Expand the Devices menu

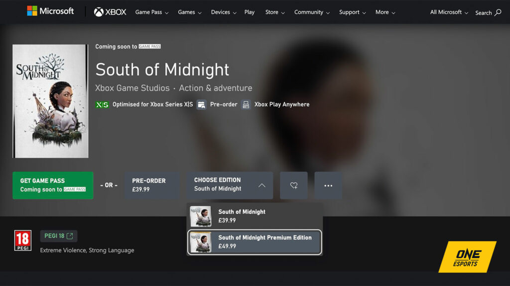tap(224, 12)
